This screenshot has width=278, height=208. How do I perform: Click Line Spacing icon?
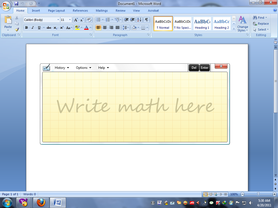pyautogui.click(x=125, y=28)
